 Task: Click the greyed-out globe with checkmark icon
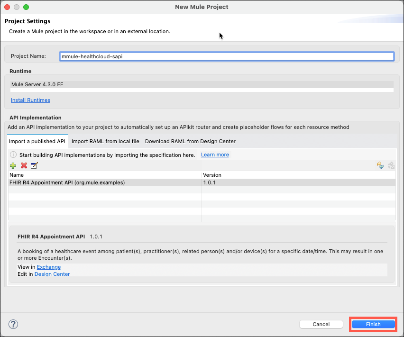click(x=391, y=165)
